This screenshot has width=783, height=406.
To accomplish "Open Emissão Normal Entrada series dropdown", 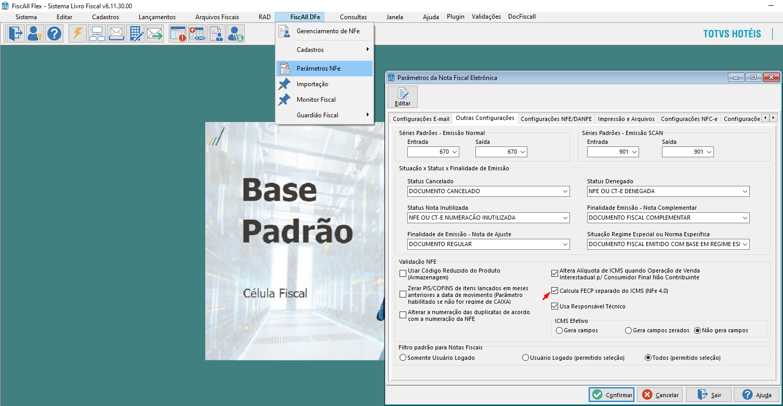I will [x=455, y=152].
